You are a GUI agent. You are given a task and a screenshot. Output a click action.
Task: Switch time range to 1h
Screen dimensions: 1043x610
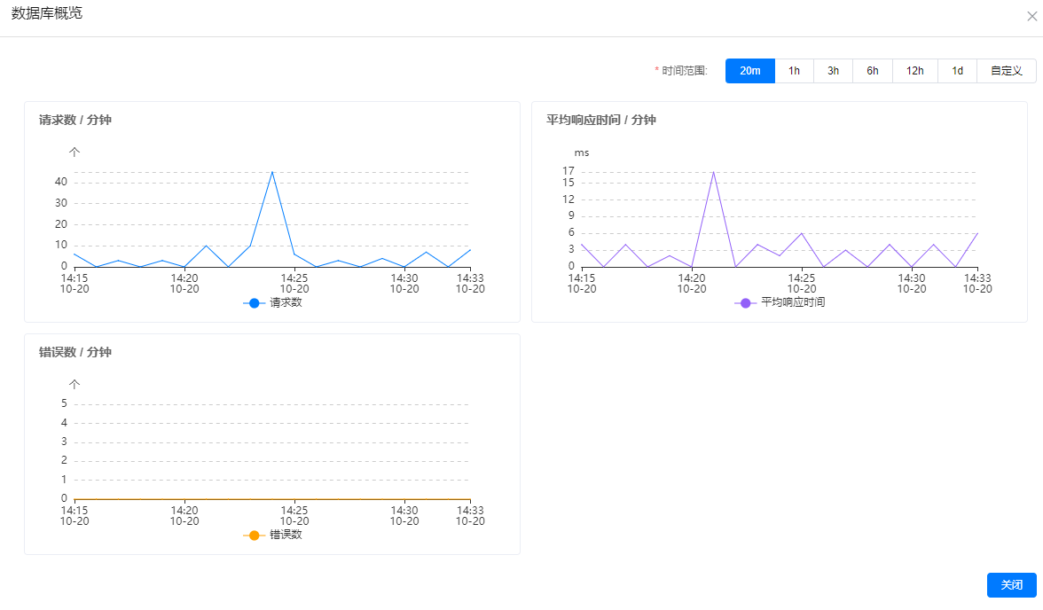(794, 71)
